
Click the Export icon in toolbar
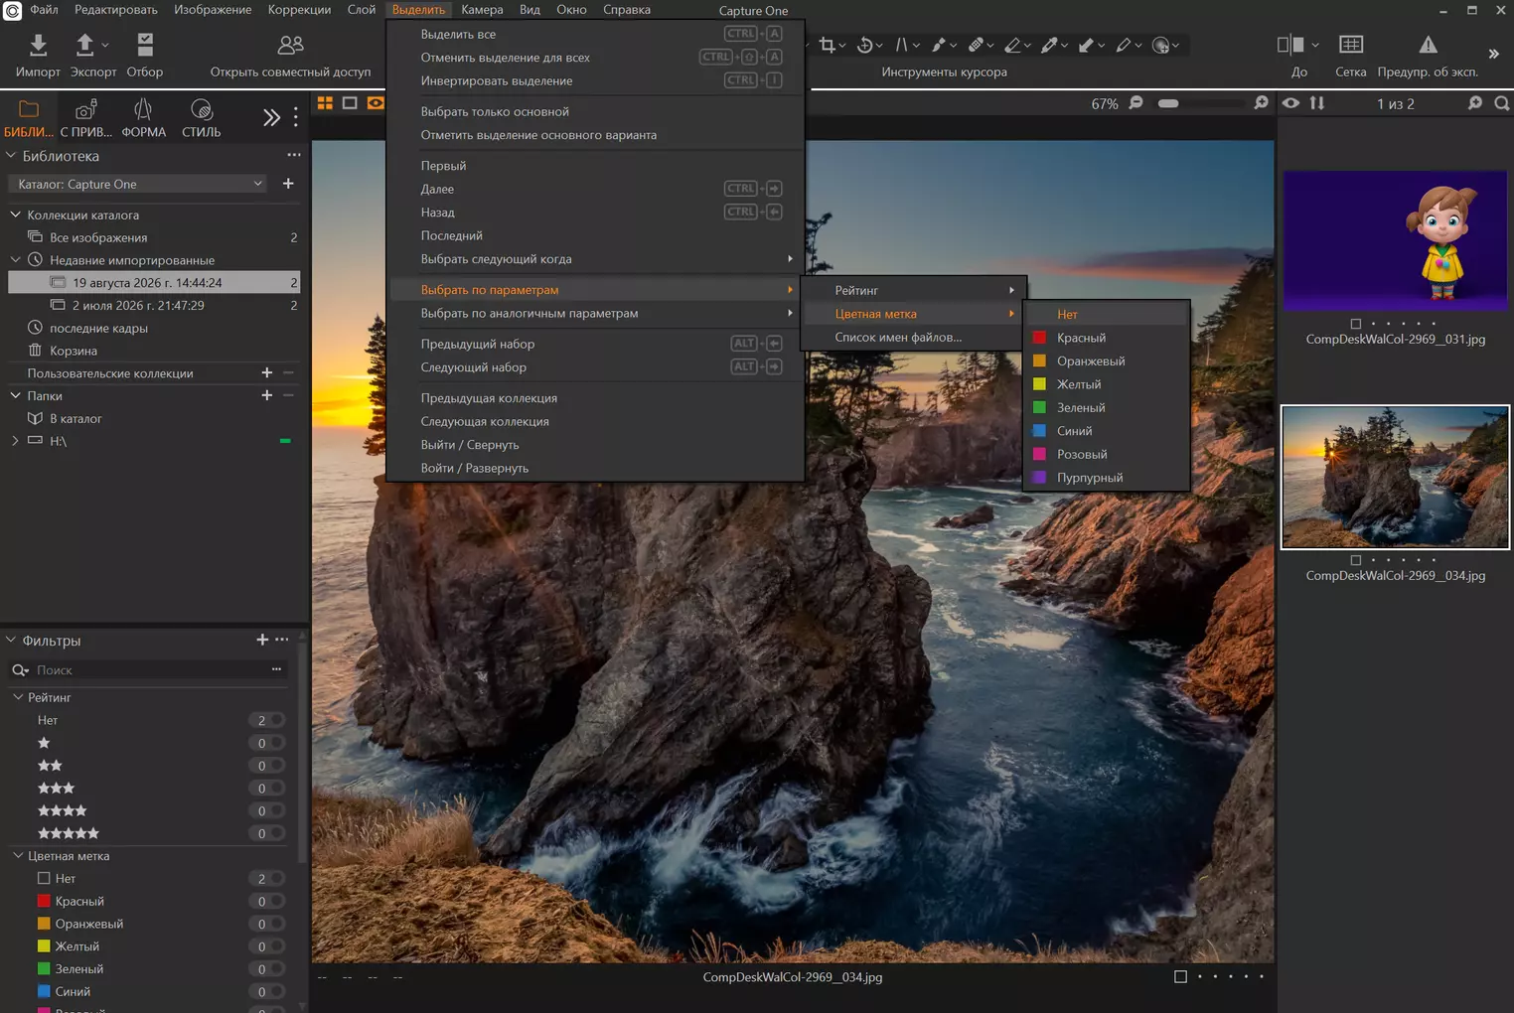point(85,45)
